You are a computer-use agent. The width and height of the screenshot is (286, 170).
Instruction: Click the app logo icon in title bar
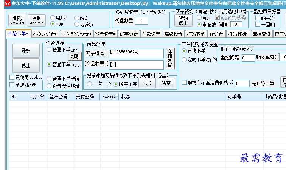(x=8, y=3)
